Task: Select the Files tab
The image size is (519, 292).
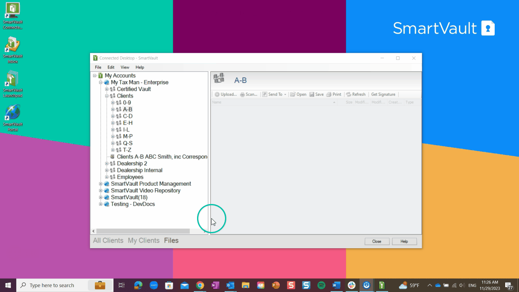Action: pyautogui.click(x=171, y=240)
